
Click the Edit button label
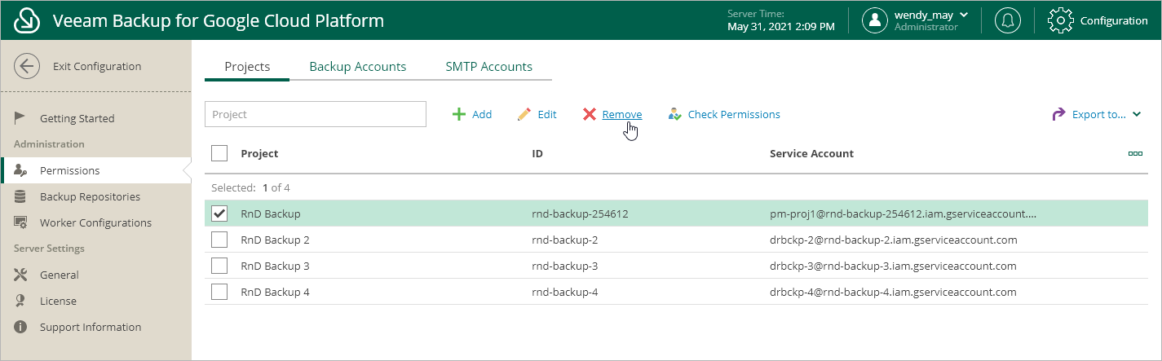pos(547,115)
